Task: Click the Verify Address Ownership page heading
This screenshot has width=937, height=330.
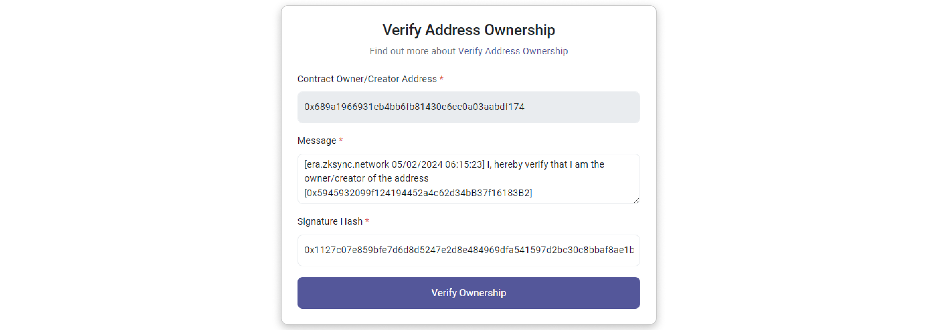Action: pos(468,30)
